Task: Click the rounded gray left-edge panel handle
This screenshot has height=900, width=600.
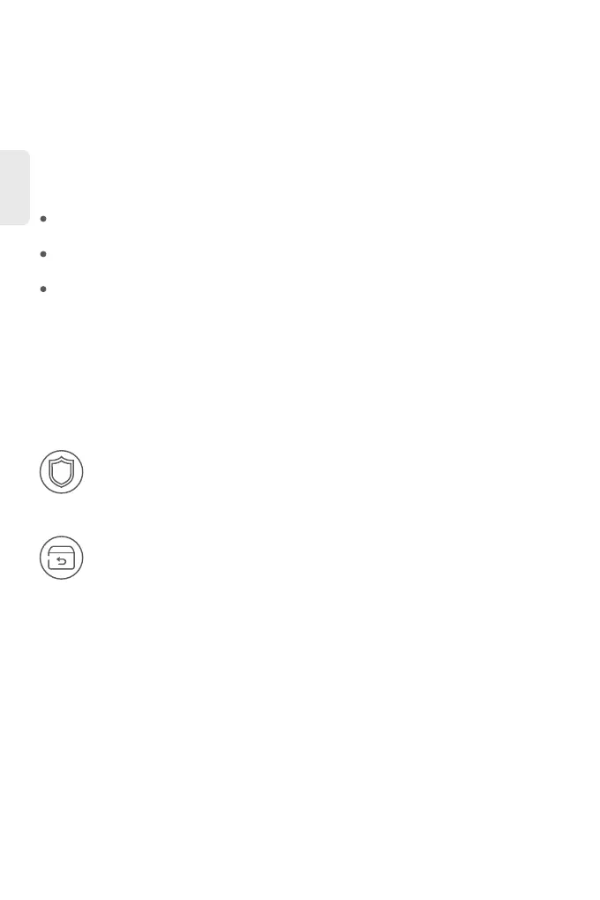Action: (x=15, y=188)
